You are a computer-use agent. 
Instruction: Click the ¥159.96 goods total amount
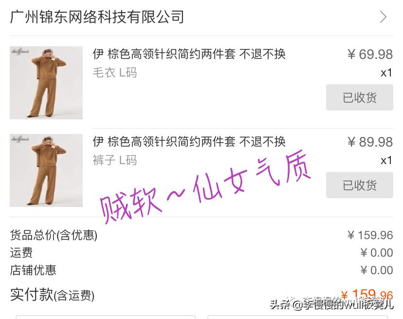tap(370, 235)
